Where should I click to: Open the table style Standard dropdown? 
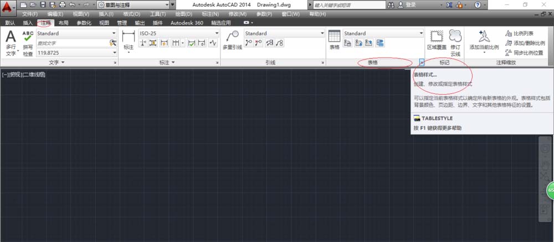tap(383, 34)
